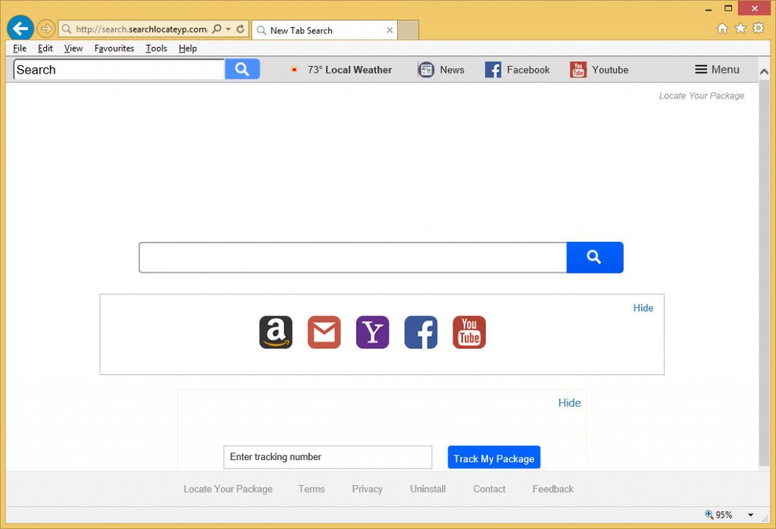Image resolution: width=776 pixels, height=529 pixels.
Task: Click the browser Back arrow button
Action: [20, 29]
